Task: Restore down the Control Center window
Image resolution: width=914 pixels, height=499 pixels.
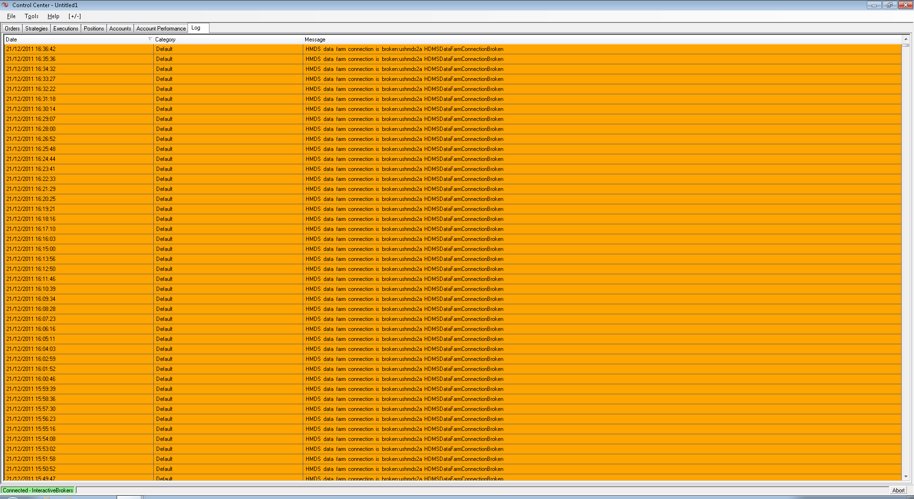Action: click(889, 5)
